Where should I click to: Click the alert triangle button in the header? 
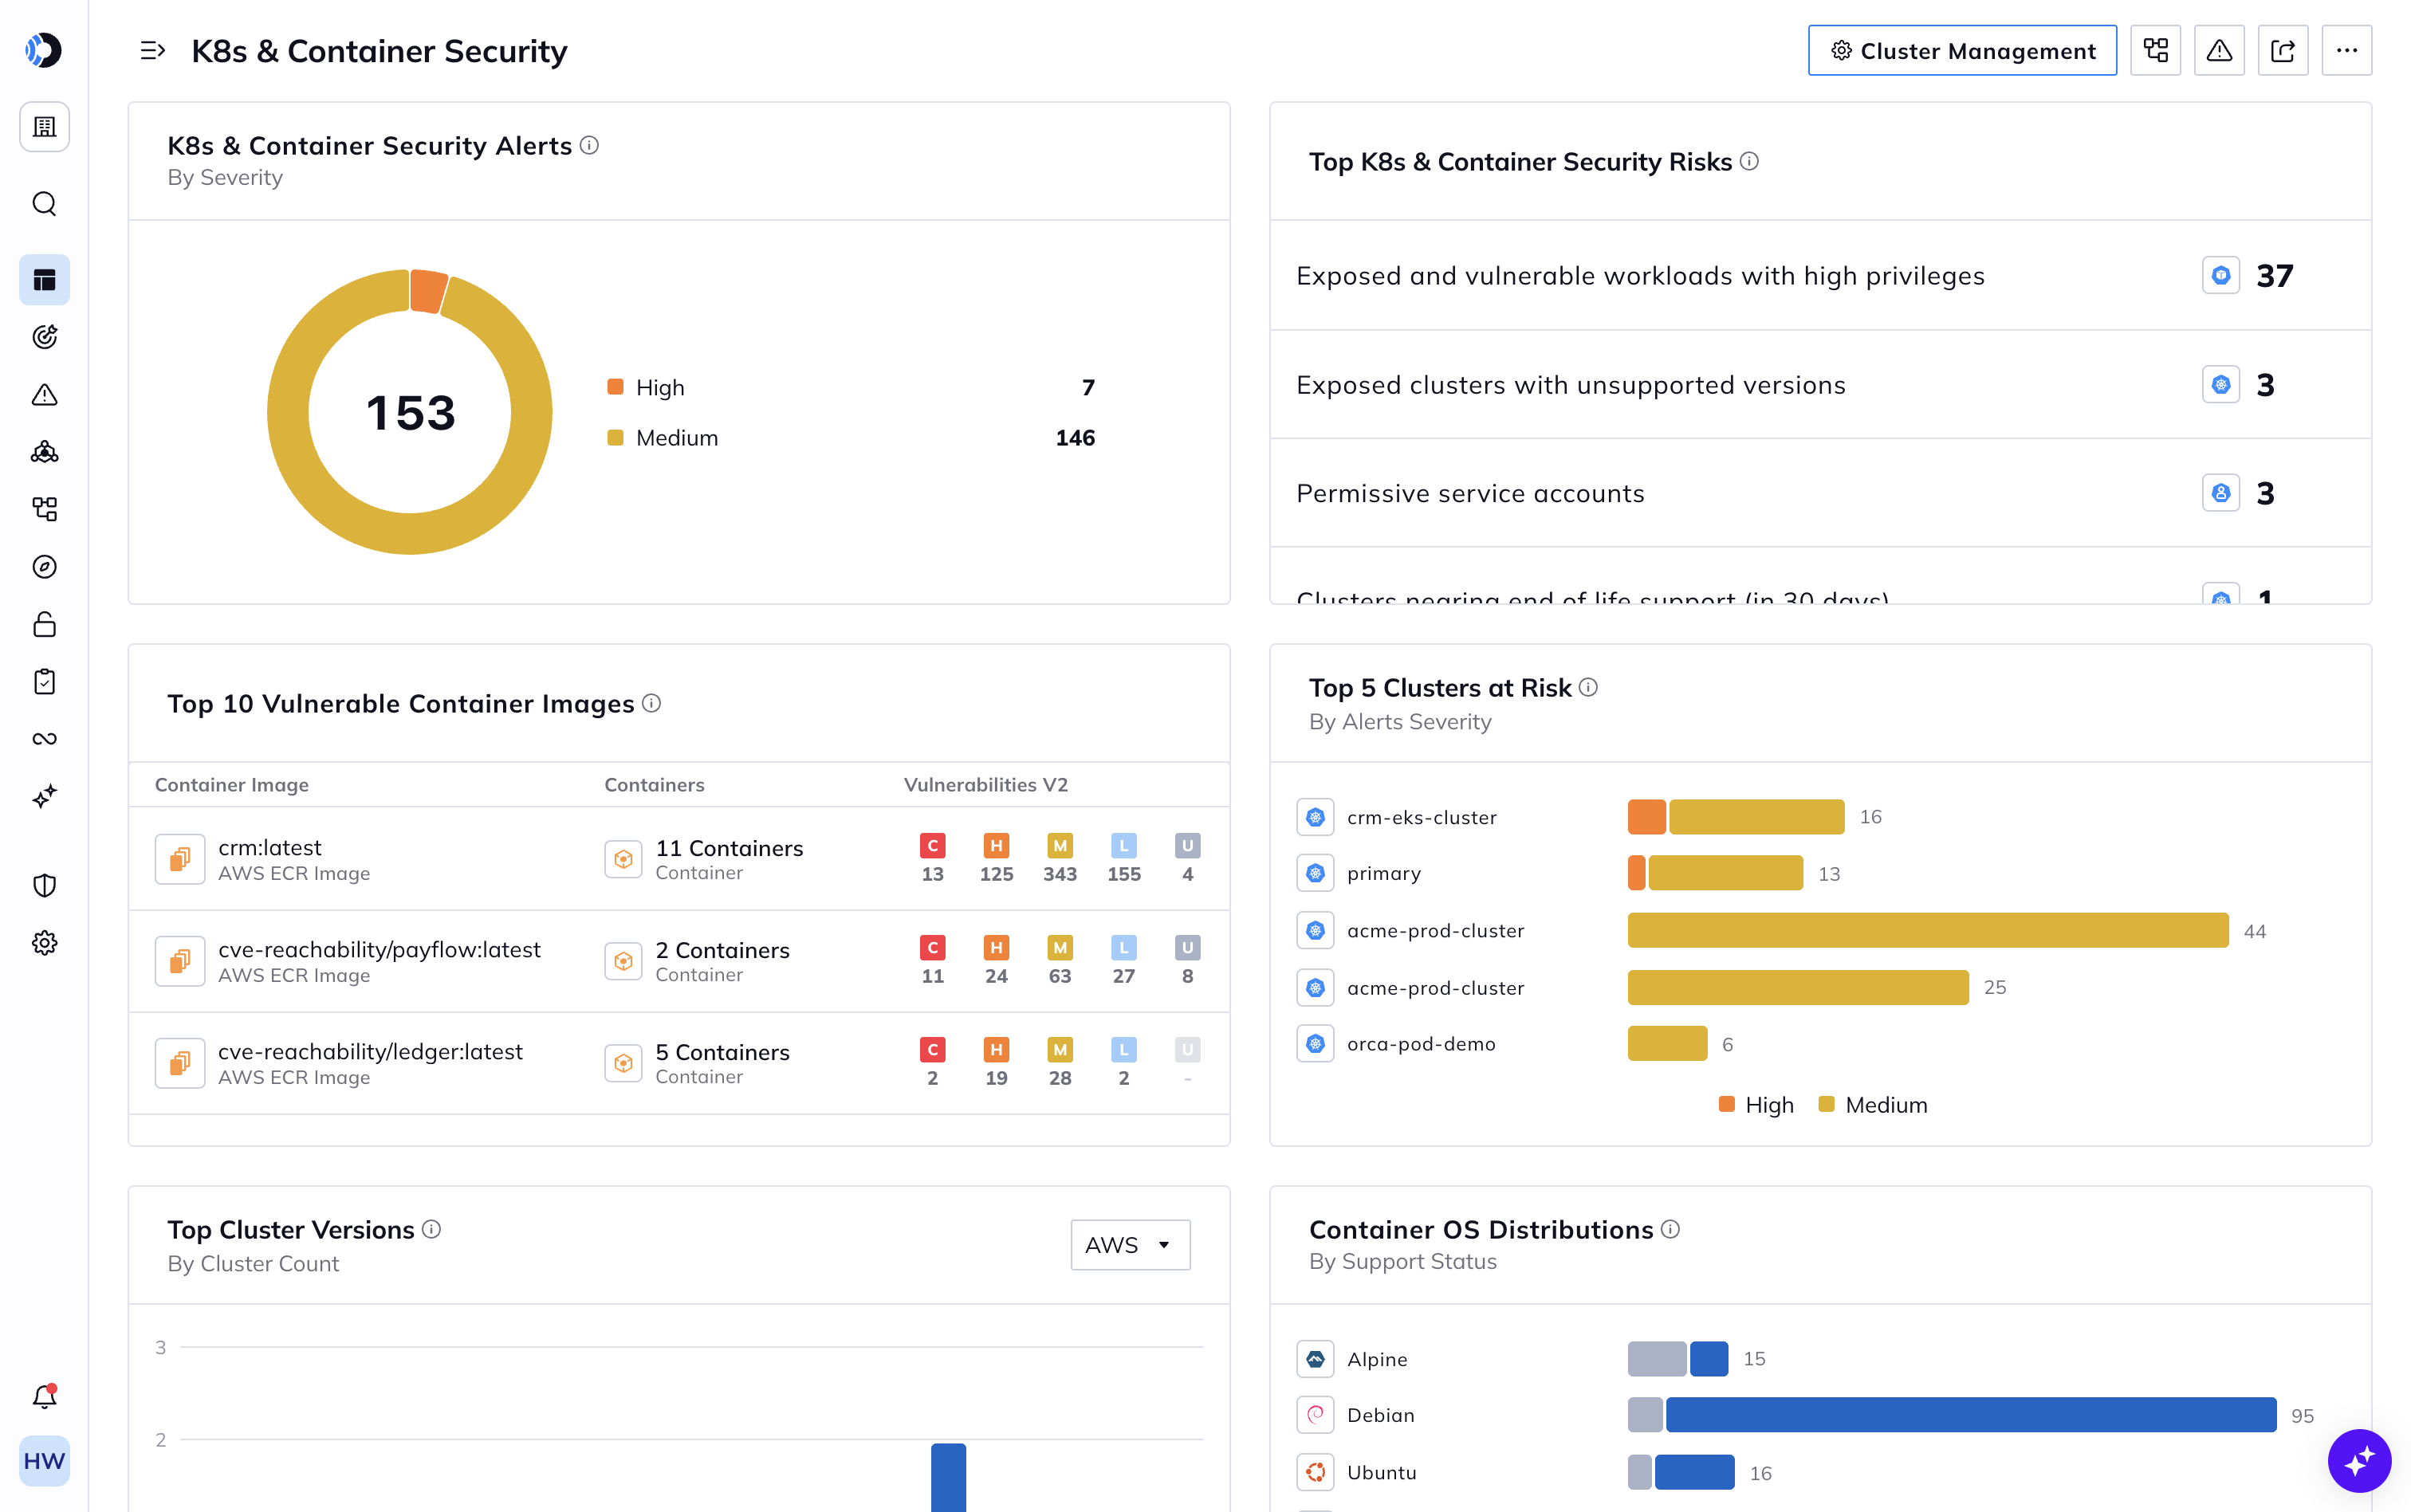(x=2219, y=50)
